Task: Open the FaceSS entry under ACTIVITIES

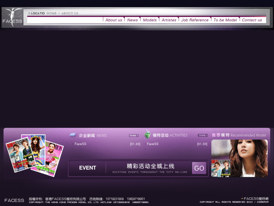Action: (153, 144)
